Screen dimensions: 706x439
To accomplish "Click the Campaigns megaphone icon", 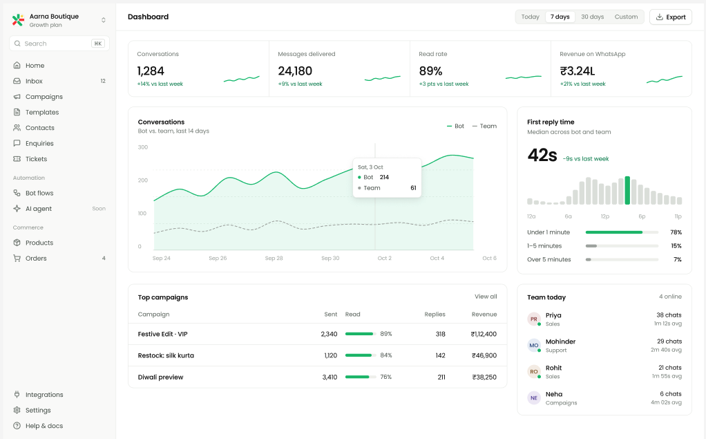I will point(17,97).
